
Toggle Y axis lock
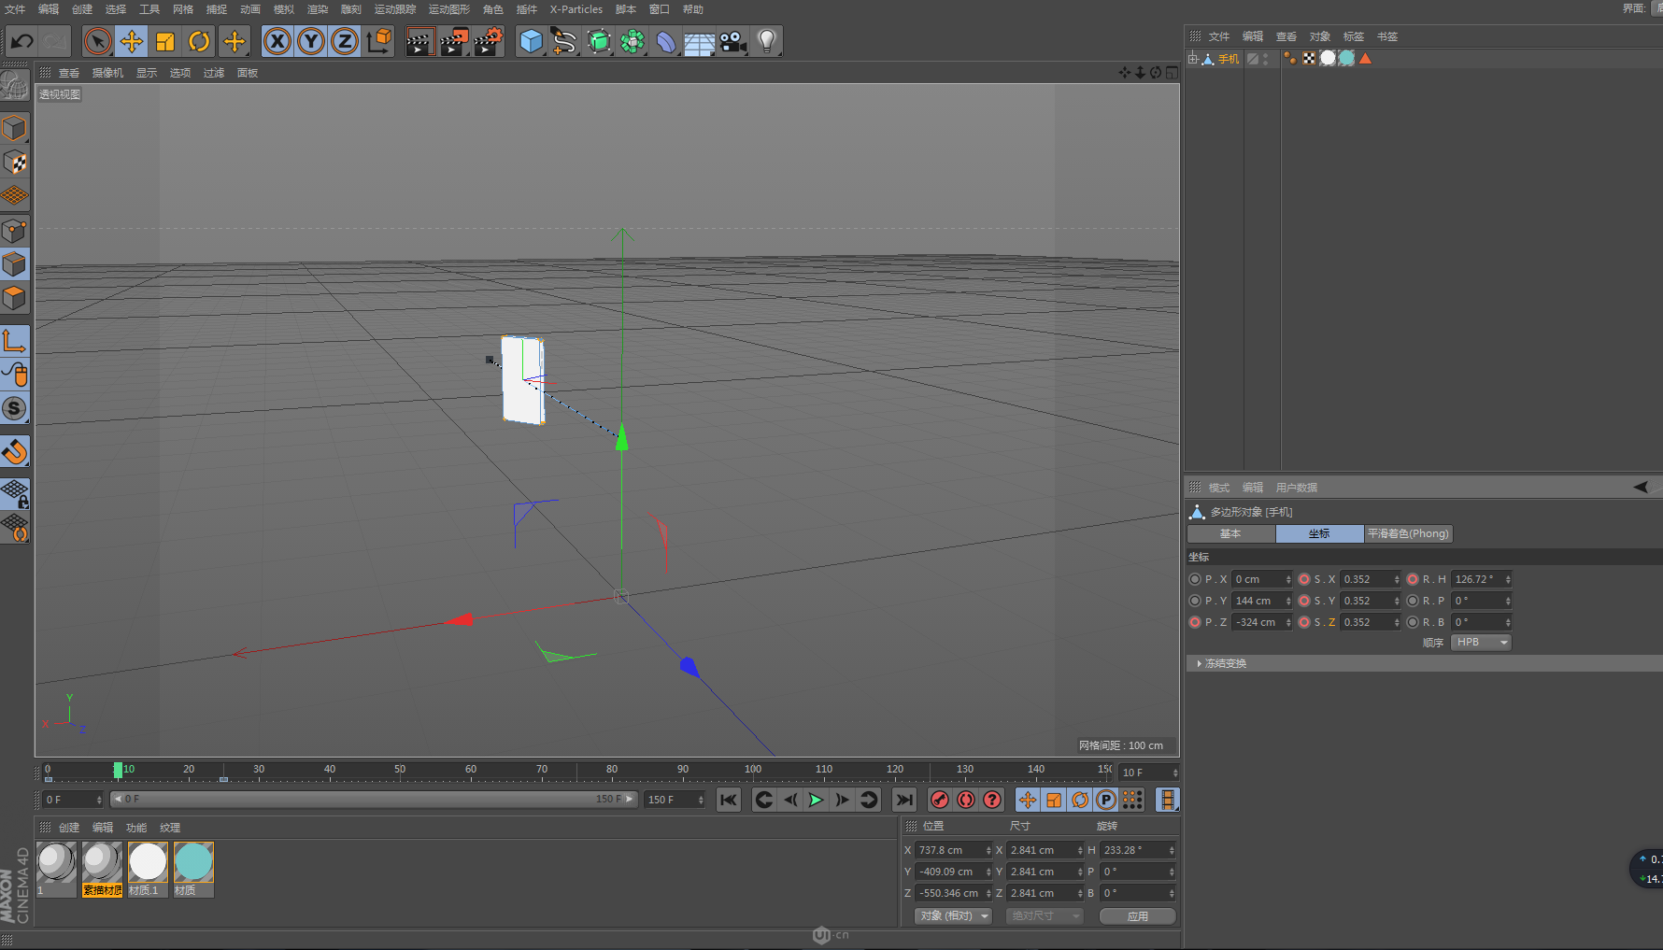(311, 41)
